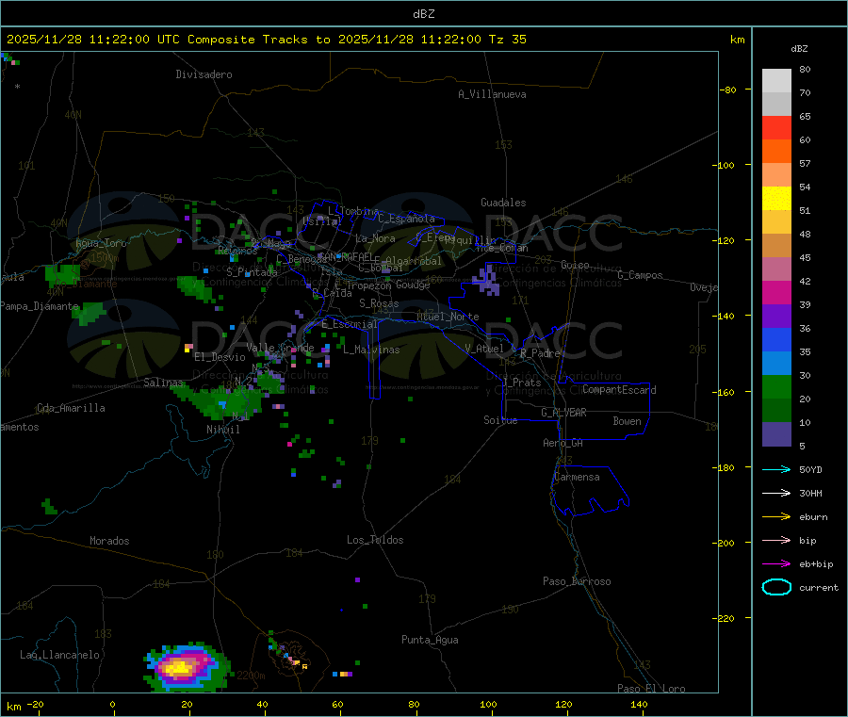Select the Bowen location label
The image size is (848, 717).
[627, 421]
